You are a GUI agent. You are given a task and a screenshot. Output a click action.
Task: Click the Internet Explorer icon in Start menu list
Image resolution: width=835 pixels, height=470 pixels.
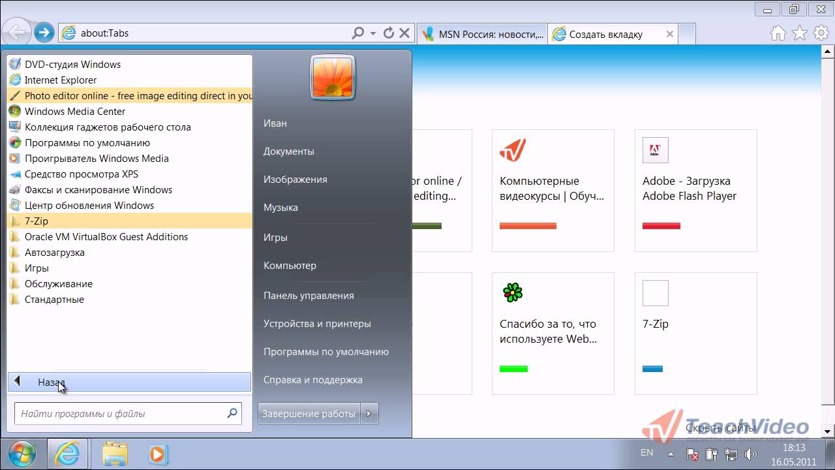point(15,80)
